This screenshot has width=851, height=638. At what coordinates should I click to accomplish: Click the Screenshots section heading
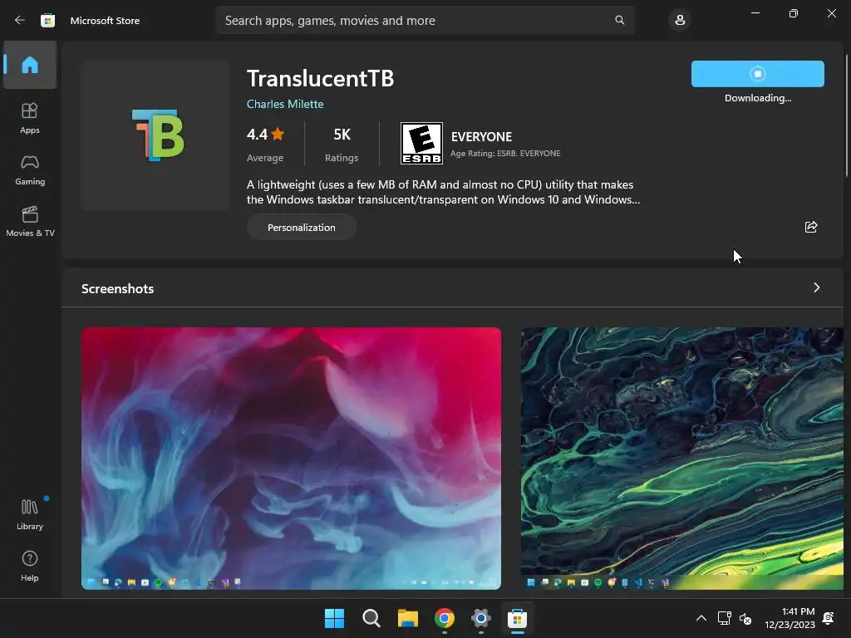tap(118, 288)
